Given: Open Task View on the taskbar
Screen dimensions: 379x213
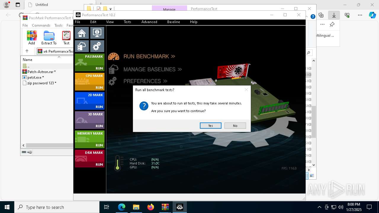Looking at the screenshot, I should pos(107,207).
